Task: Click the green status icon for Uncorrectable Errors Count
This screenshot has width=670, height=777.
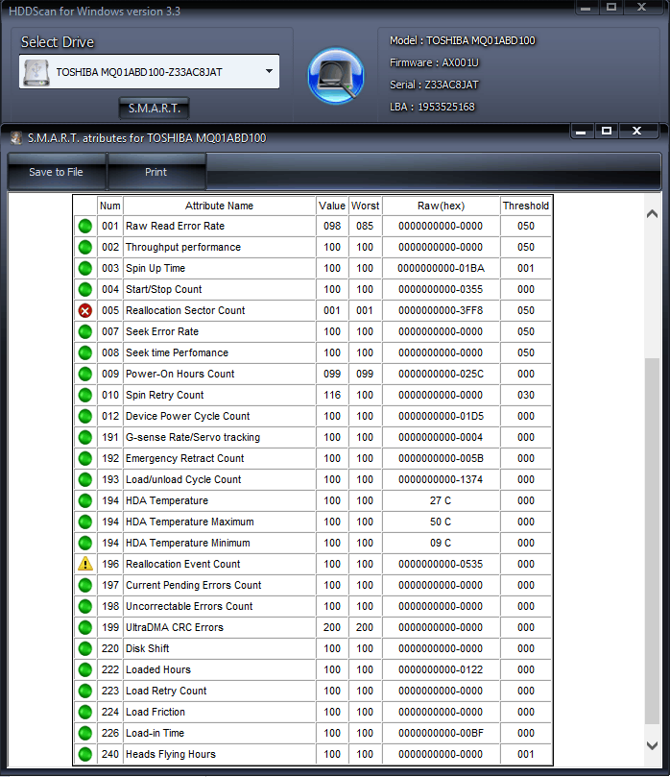Action: (x=85, y=607)
